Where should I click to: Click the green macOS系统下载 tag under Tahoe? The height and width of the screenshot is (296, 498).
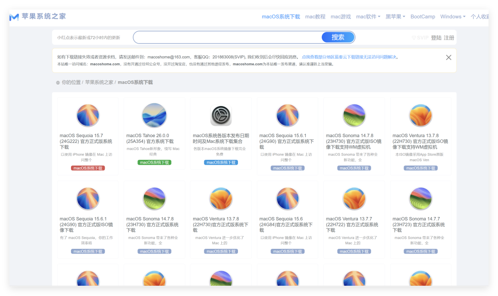(x=154, y=163)
